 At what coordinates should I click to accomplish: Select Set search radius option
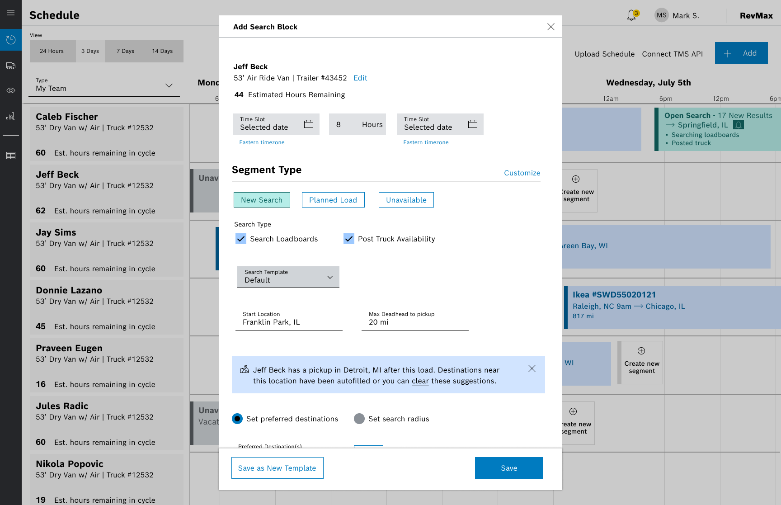pyautogui.click(x=359, y=419)
